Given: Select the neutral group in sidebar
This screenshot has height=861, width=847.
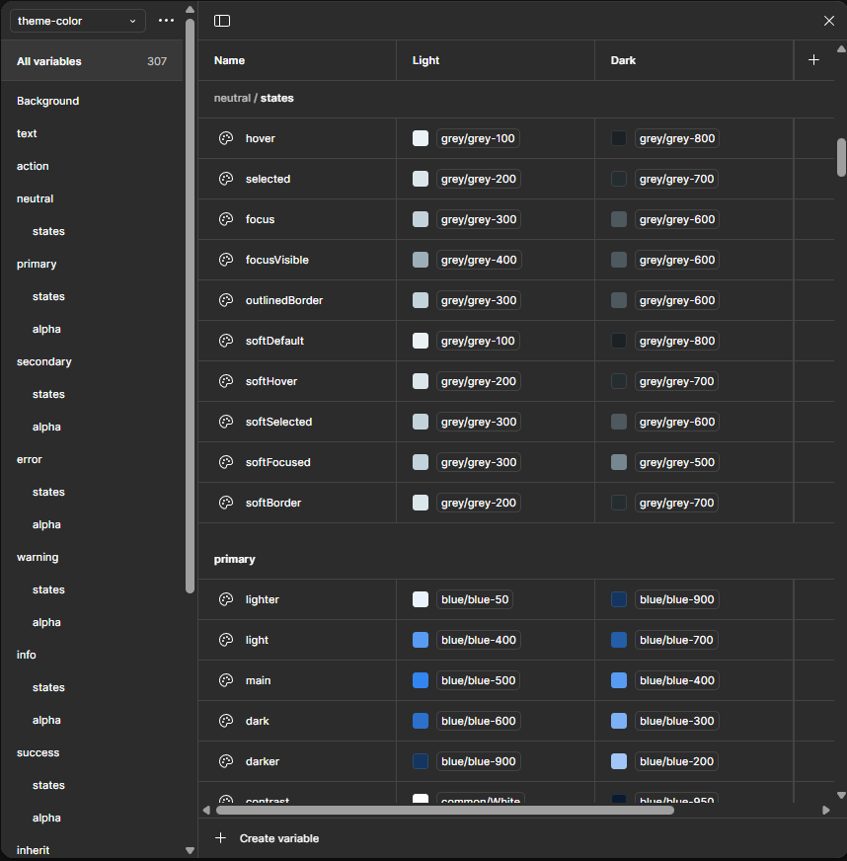Looking at the screenshot, I should pyautogui.click(x=36, y=198).
